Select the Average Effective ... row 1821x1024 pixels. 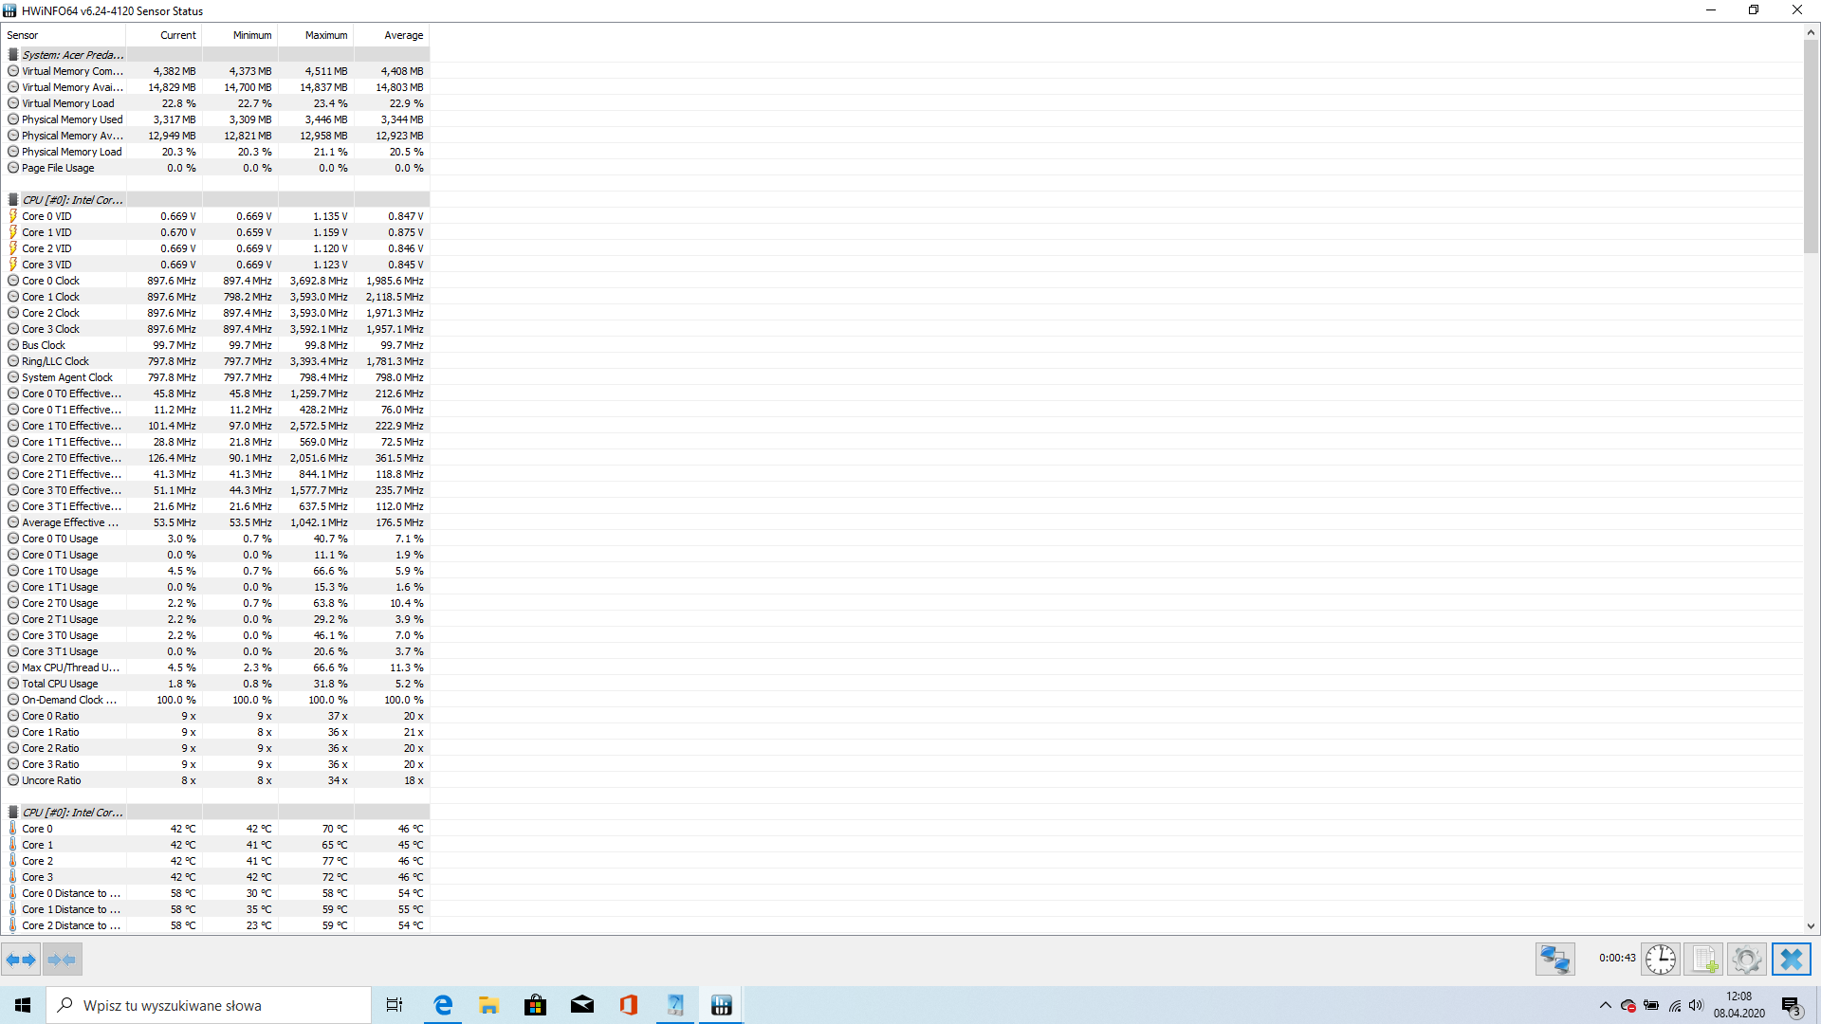[216, 522]
